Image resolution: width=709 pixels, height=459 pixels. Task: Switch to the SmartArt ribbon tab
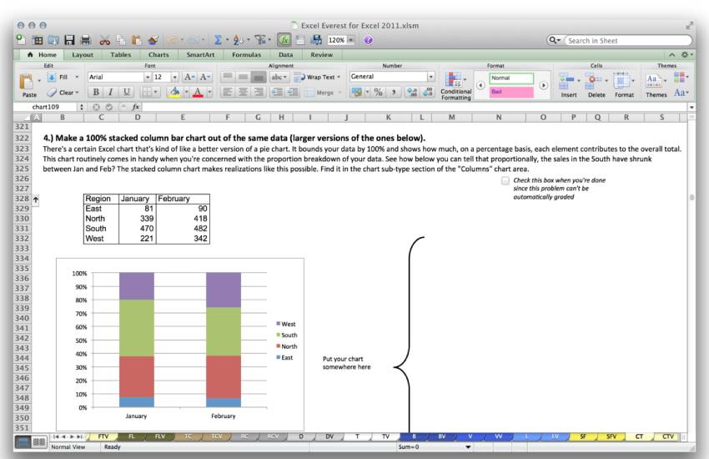click(200, 55)
